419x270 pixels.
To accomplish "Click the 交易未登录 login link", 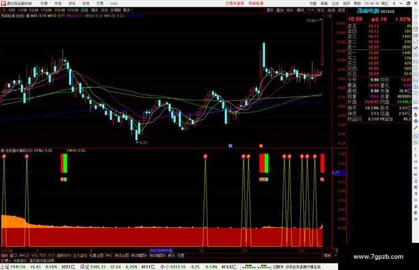I will (234, 3).
